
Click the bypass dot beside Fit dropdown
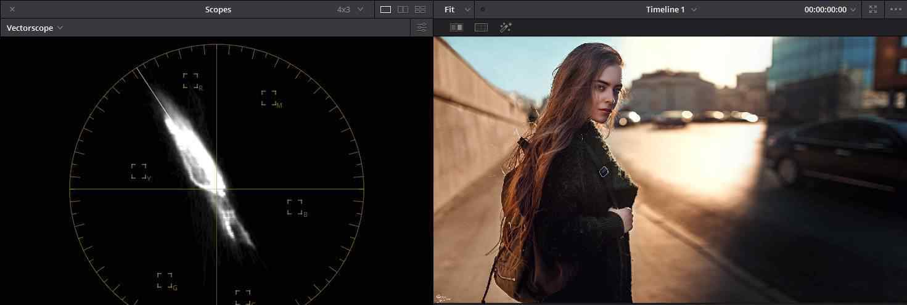click(x=482, y=9)
